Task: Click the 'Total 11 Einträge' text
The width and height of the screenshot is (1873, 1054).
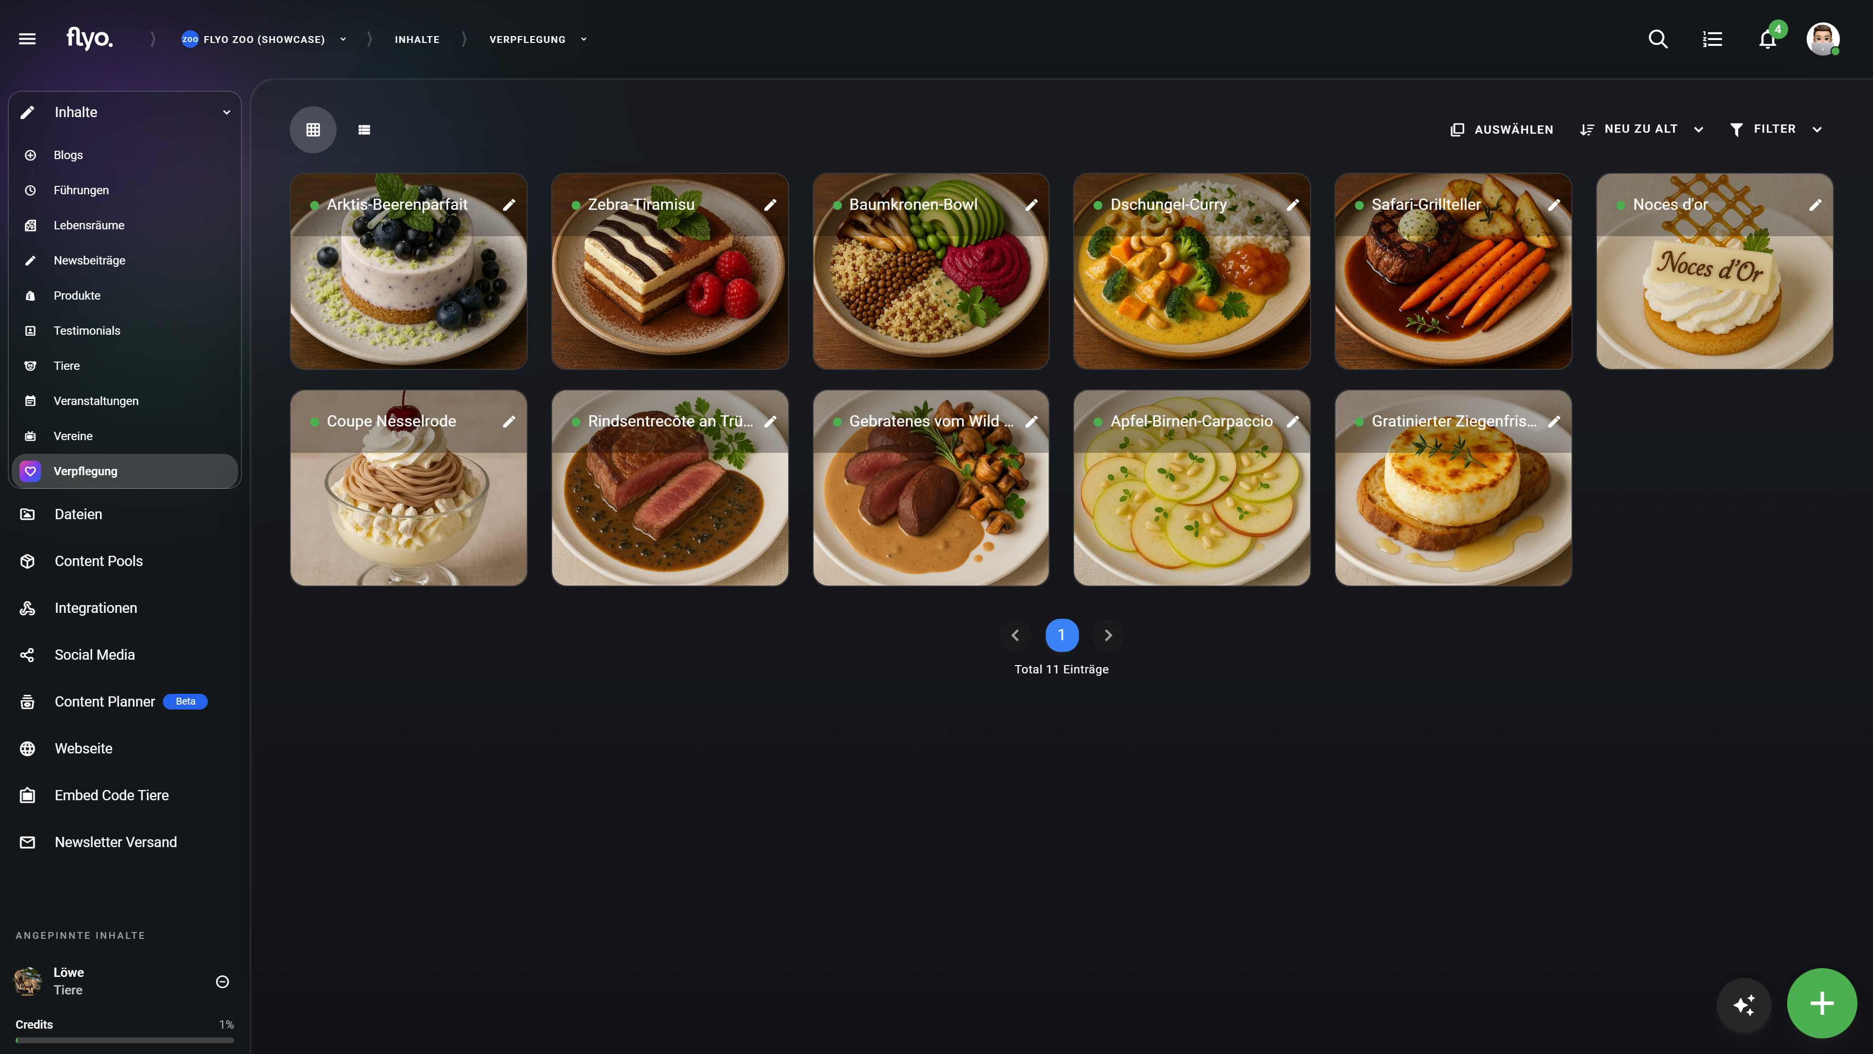Action: (1061, 669)
